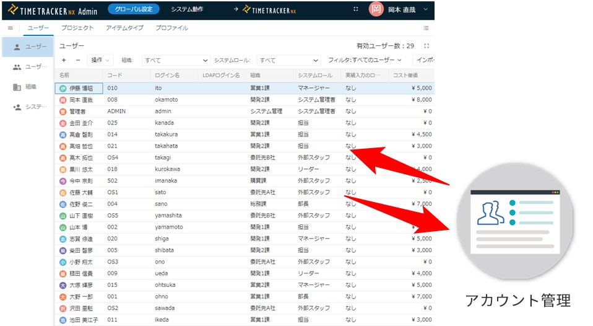Click the fullscreen icon in the top header
Screen dimensions: 593x326
coord(355,9)
